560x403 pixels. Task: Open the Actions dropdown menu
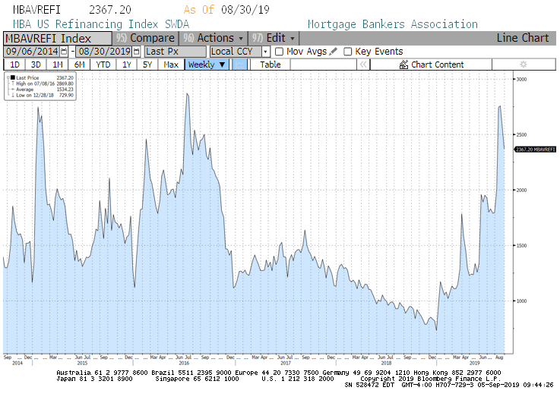point(220,38)
